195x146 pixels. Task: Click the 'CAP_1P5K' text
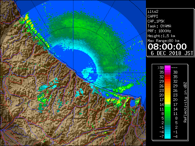tap(156, 21)
